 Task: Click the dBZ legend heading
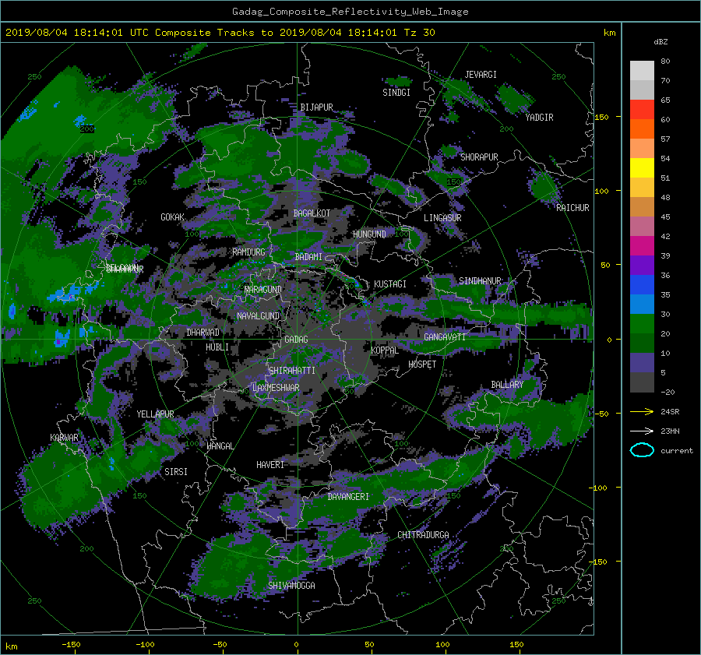pos(660,42)
